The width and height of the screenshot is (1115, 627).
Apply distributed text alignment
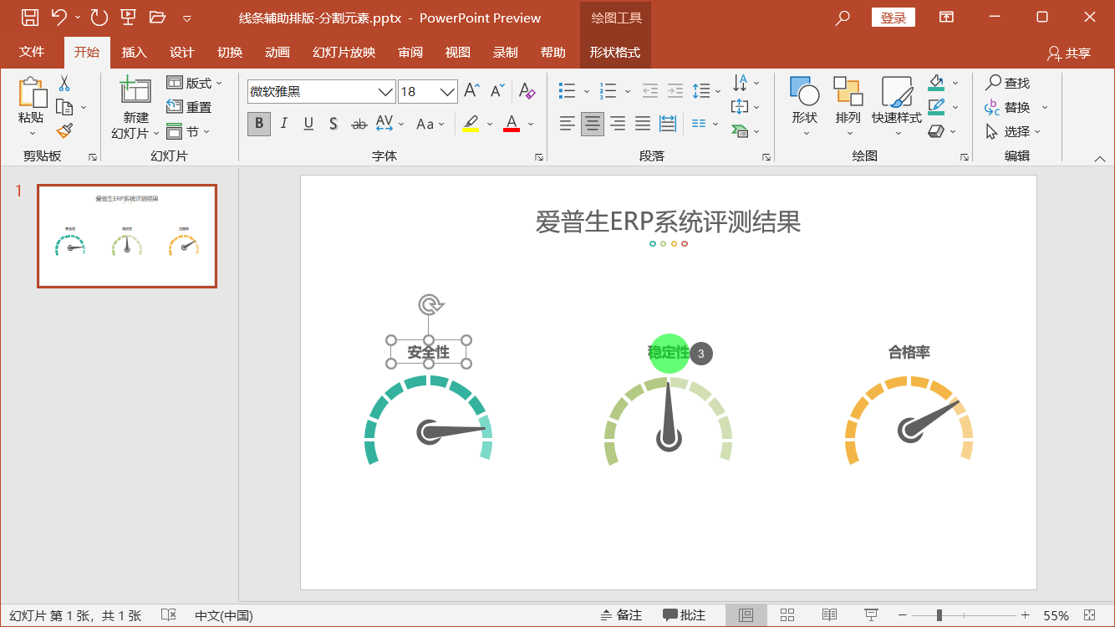pos(668,124)
